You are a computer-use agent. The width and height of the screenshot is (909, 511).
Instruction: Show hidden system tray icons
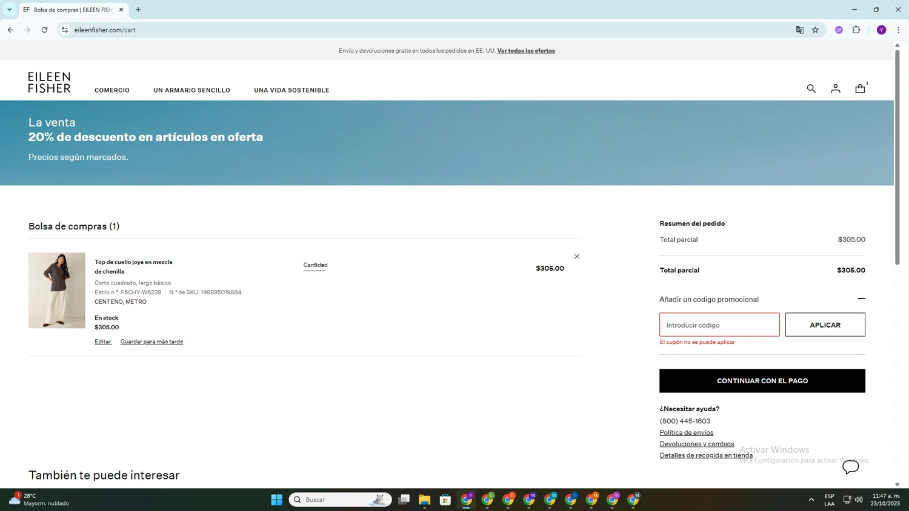coord(811,499)
